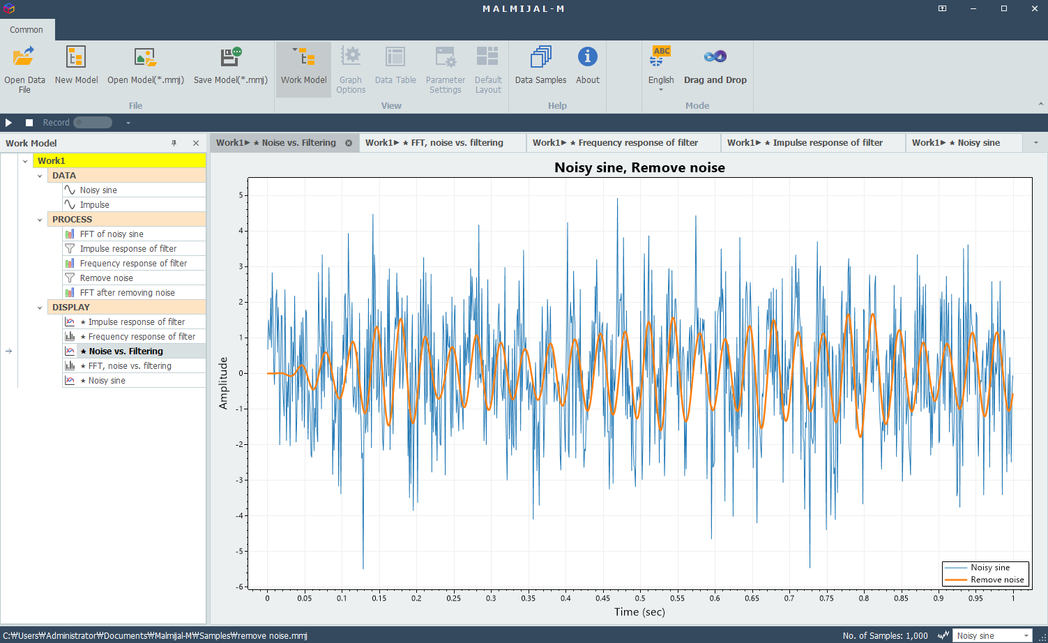The width and height of the screenshot is (1048, 643).
Task: Open Frequency response of filter display
Action: [x=134, y=337]
